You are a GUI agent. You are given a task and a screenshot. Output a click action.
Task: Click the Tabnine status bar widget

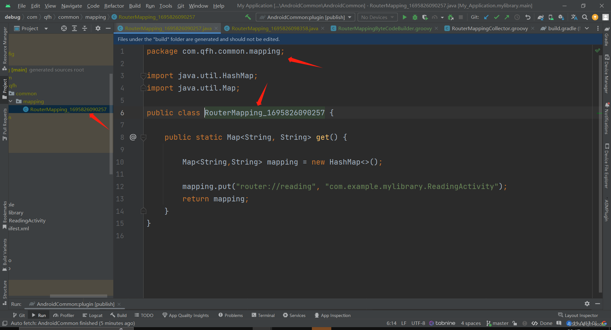[x=442, y=323]
